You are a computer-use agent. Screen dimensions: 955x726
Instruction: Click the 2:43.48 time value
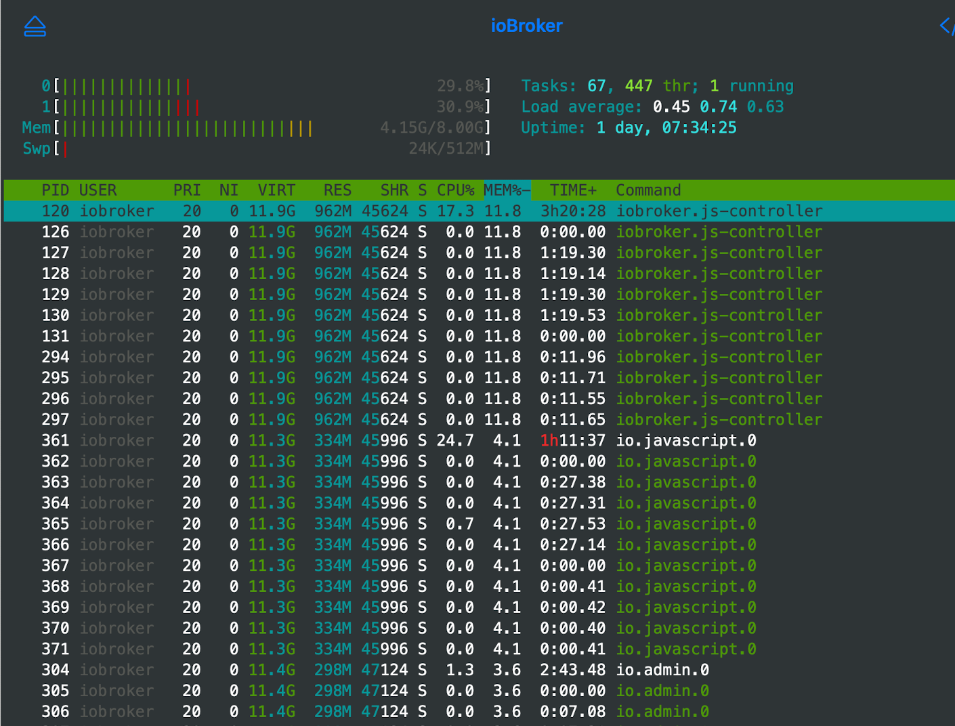(x=573, y=670)
